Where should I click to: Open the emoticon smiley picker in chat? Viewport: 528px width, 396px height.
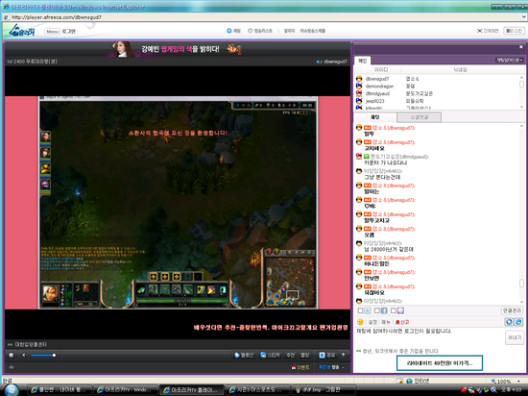tap(360, 322)
